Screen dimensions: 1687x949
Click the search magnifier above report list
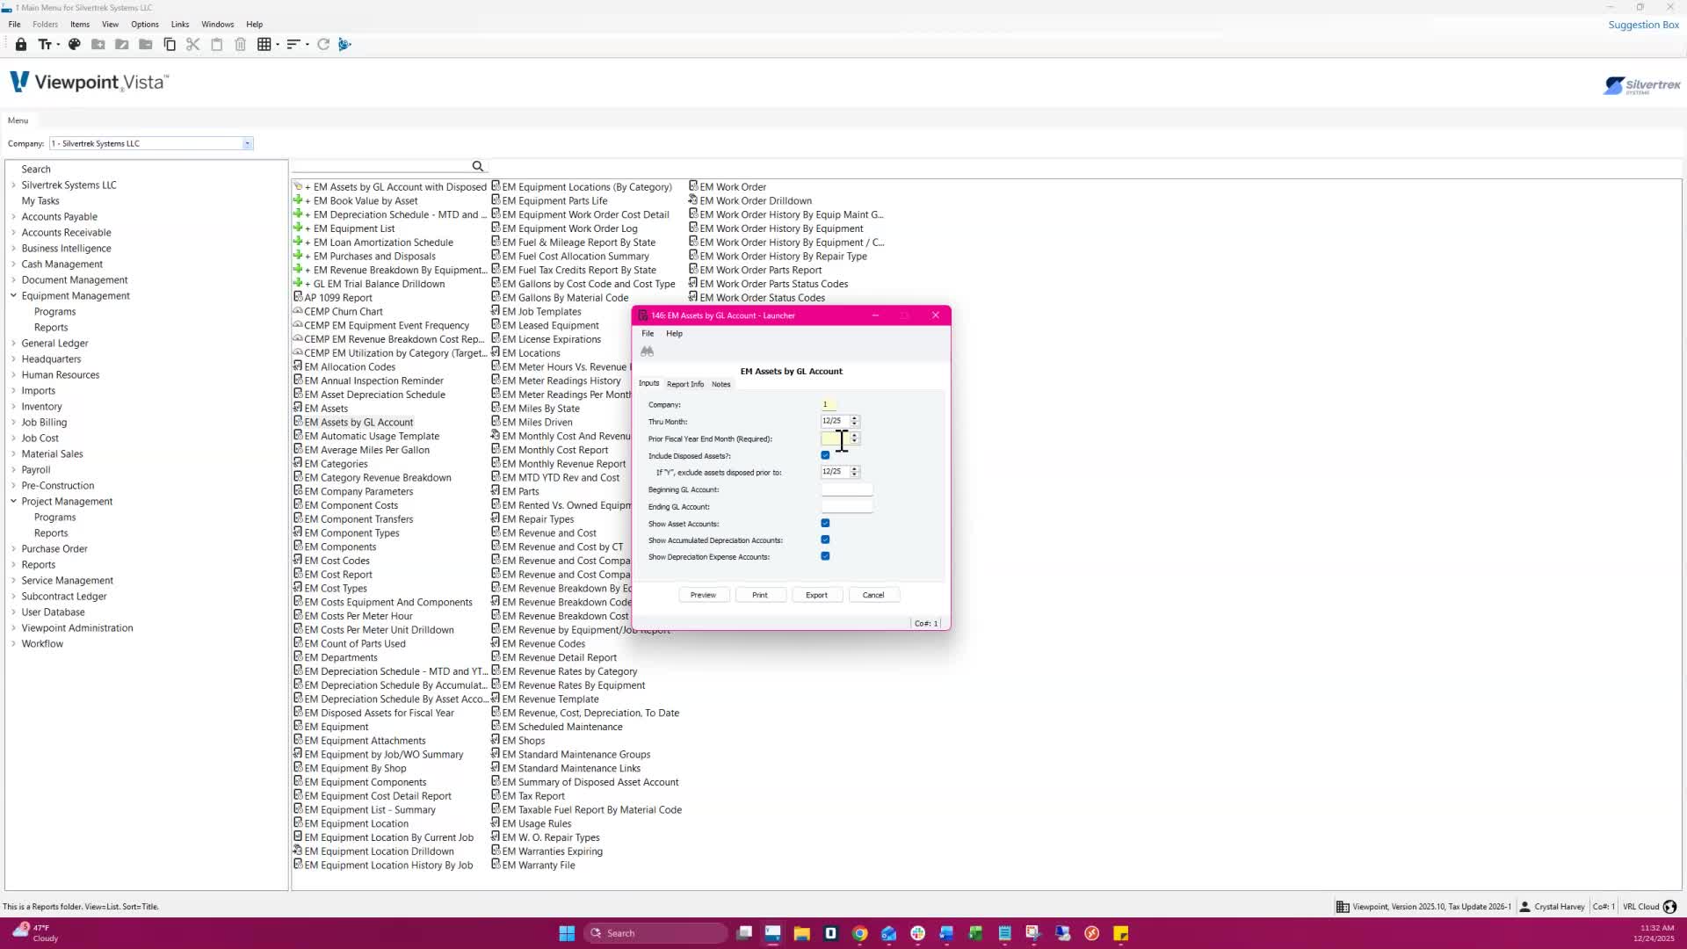point(478,166)
